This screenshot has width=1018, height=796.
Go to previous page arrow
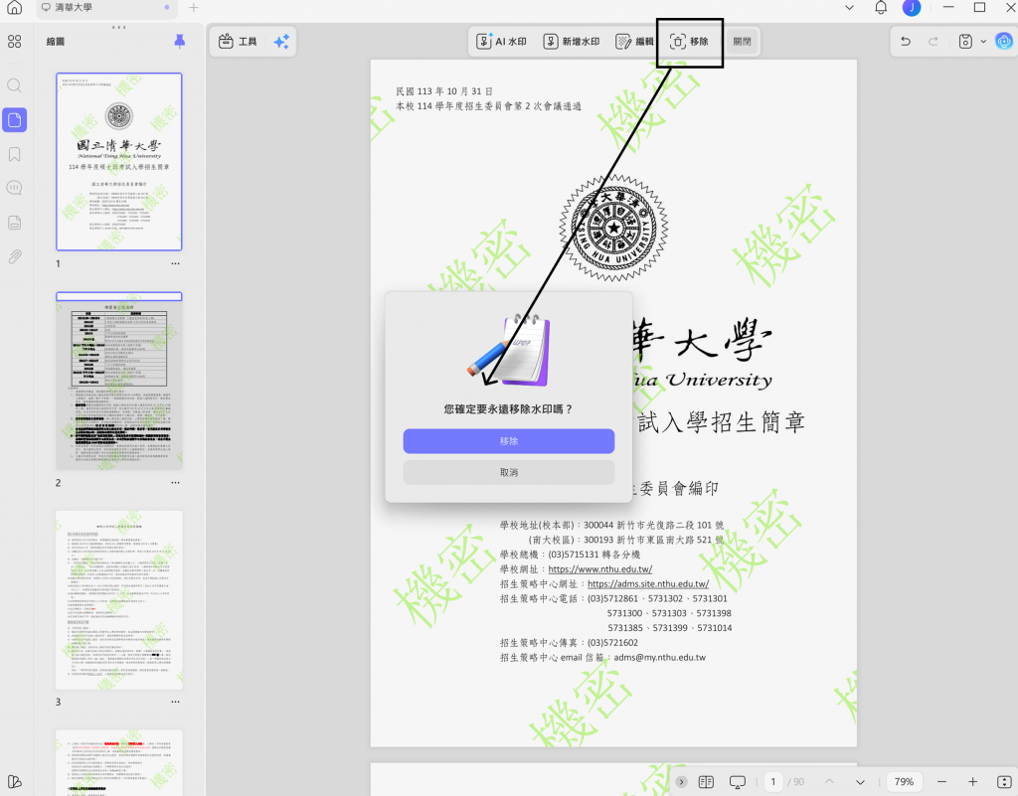pos(829,782)
